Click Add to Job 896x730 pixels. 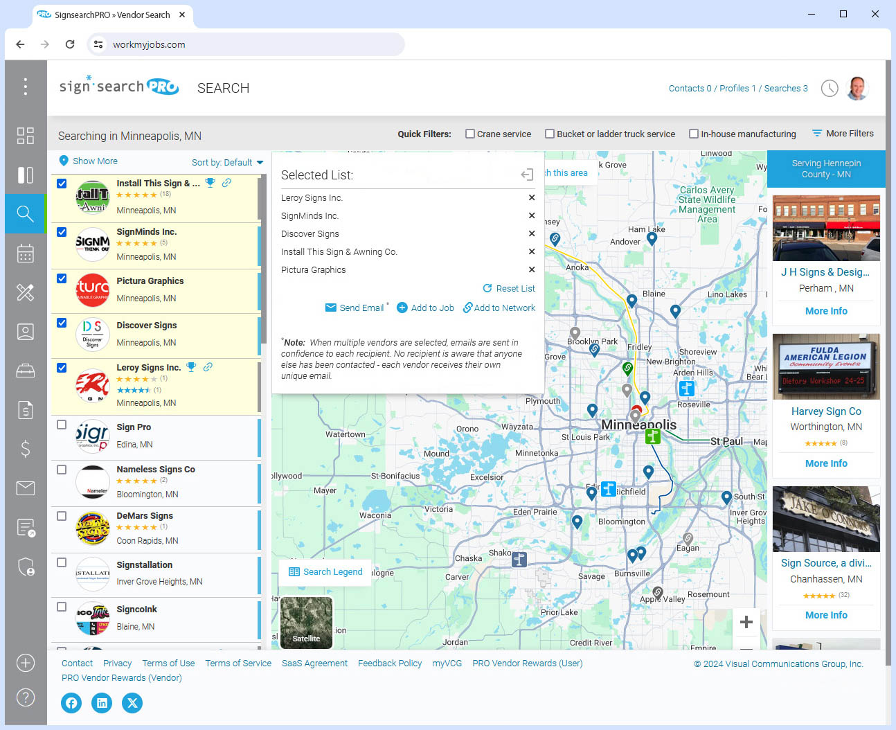pos(425,308)
